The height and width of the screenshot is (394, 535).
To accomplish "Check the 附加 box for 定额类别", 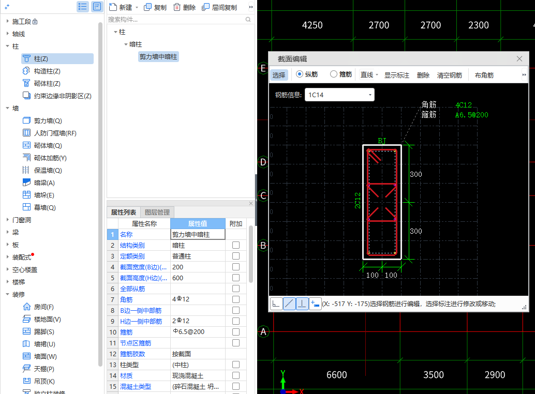I will (236, 256).
